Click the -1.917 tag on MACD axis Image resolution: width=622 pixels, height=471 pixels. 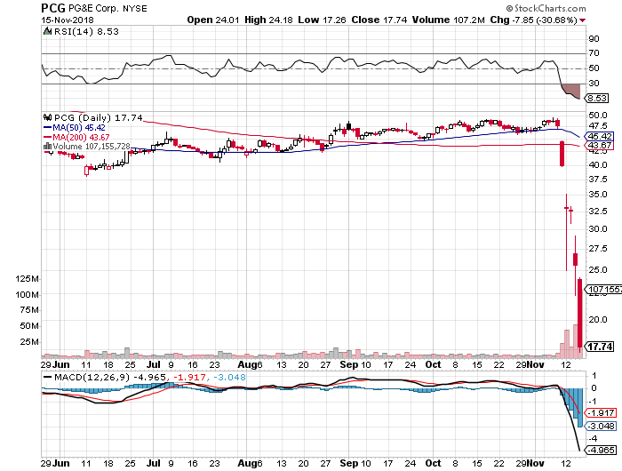tap(601, 413)
